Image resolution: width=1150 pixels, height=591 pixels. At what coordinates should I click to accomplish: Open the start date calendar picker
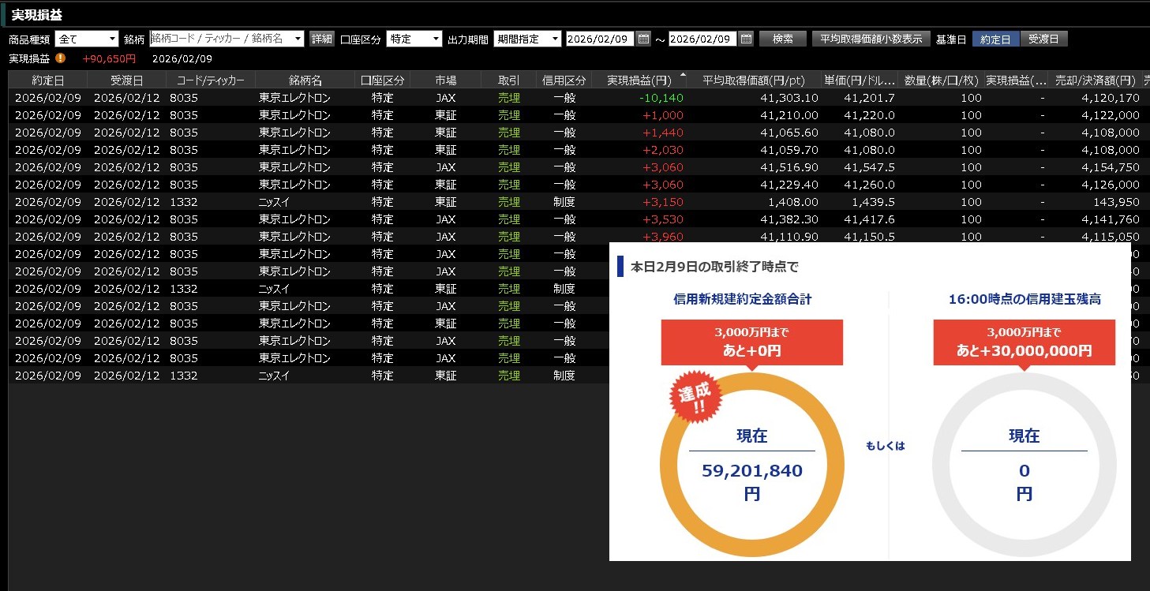(x=643, y=39)
